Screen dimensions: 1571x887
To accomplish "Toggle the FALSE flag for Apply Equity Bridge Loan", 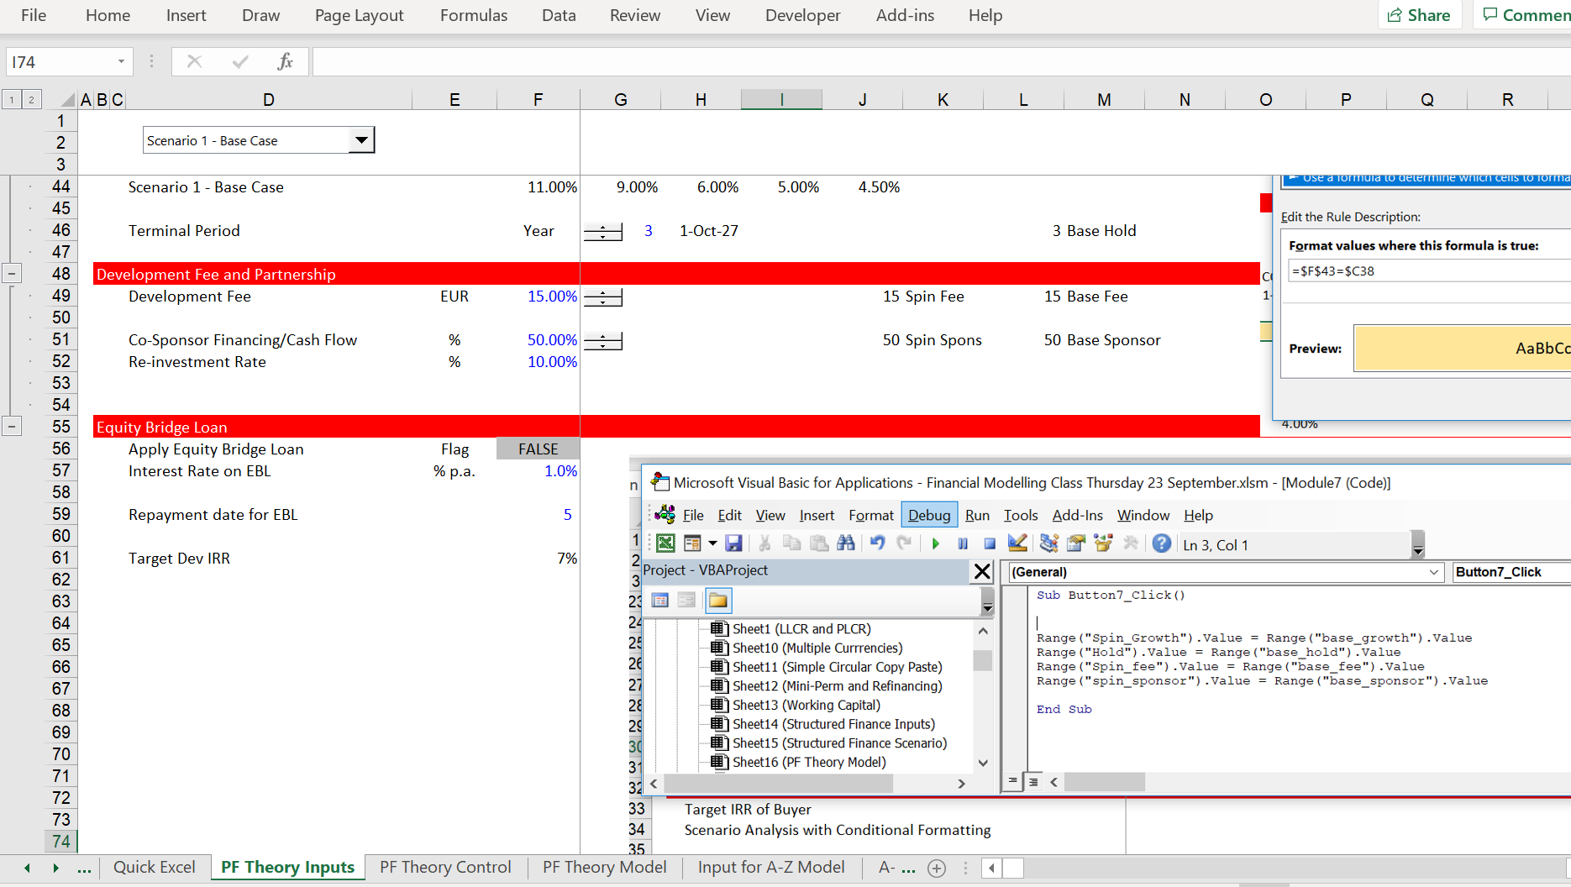I will 538,449.
